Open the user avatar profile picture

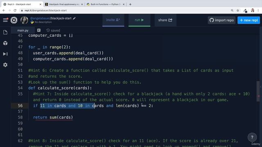coord(24,20)
